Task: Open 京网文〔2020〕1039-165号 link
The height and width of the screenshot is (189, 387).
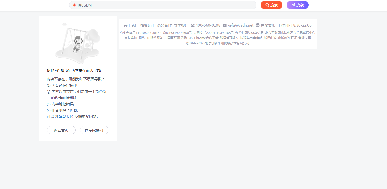Action: (x=214, y=33)
